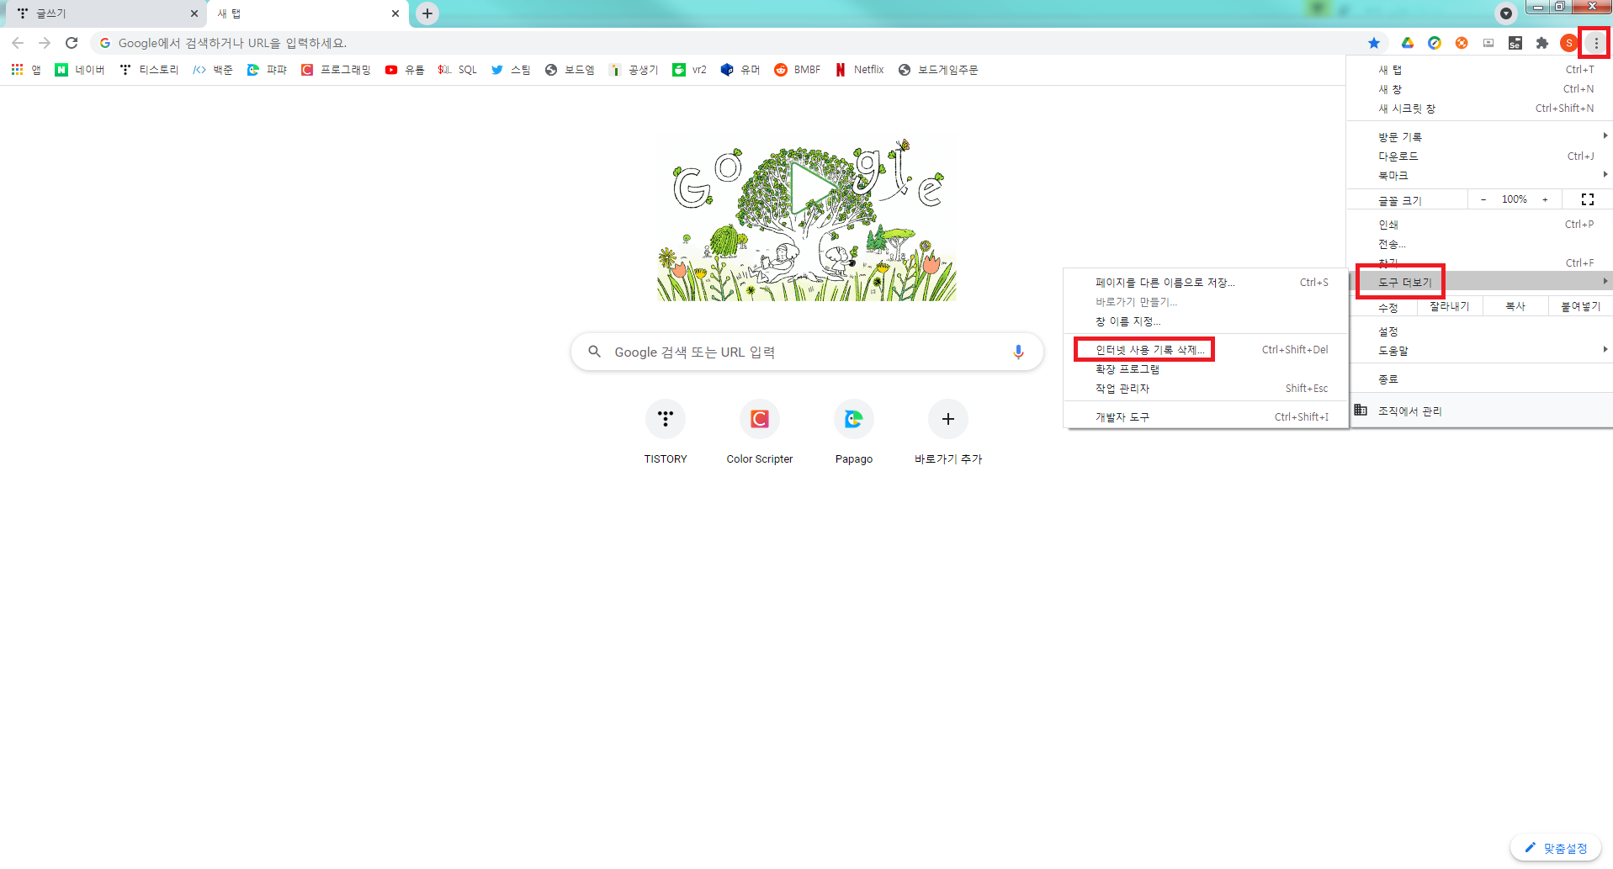Image resolution: width=1613 pixels, height=869 pixels.
Task: Select 새 시크릿 창 menu item
Action: (1481, 109)
